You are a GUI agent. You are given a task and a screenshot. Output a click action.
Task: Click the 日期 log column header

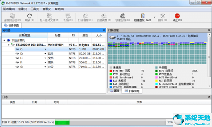click(35, 102)
